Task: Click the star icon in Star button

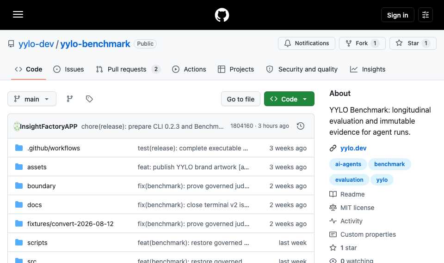Action: coord(399,43)
